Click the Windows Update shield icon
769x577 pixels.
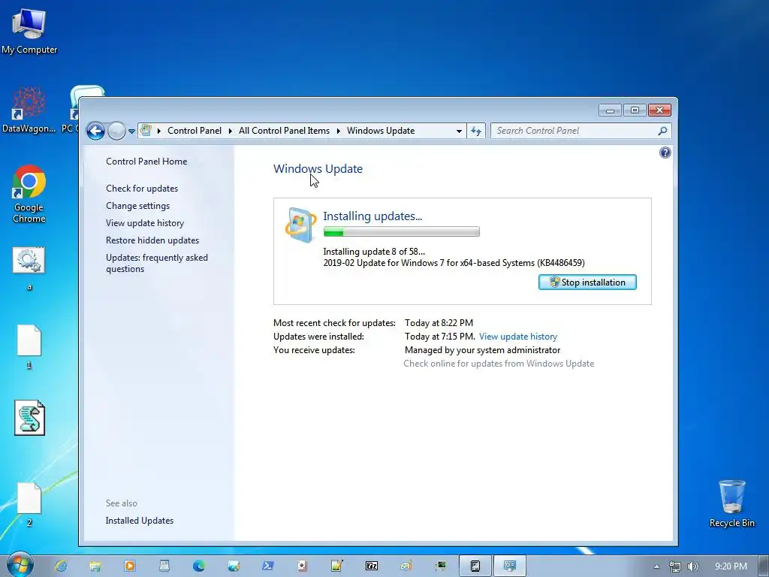(300, 225)
